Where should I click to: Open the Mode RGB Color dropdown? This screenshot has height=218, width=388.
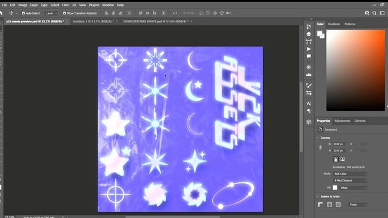(350, 174)
